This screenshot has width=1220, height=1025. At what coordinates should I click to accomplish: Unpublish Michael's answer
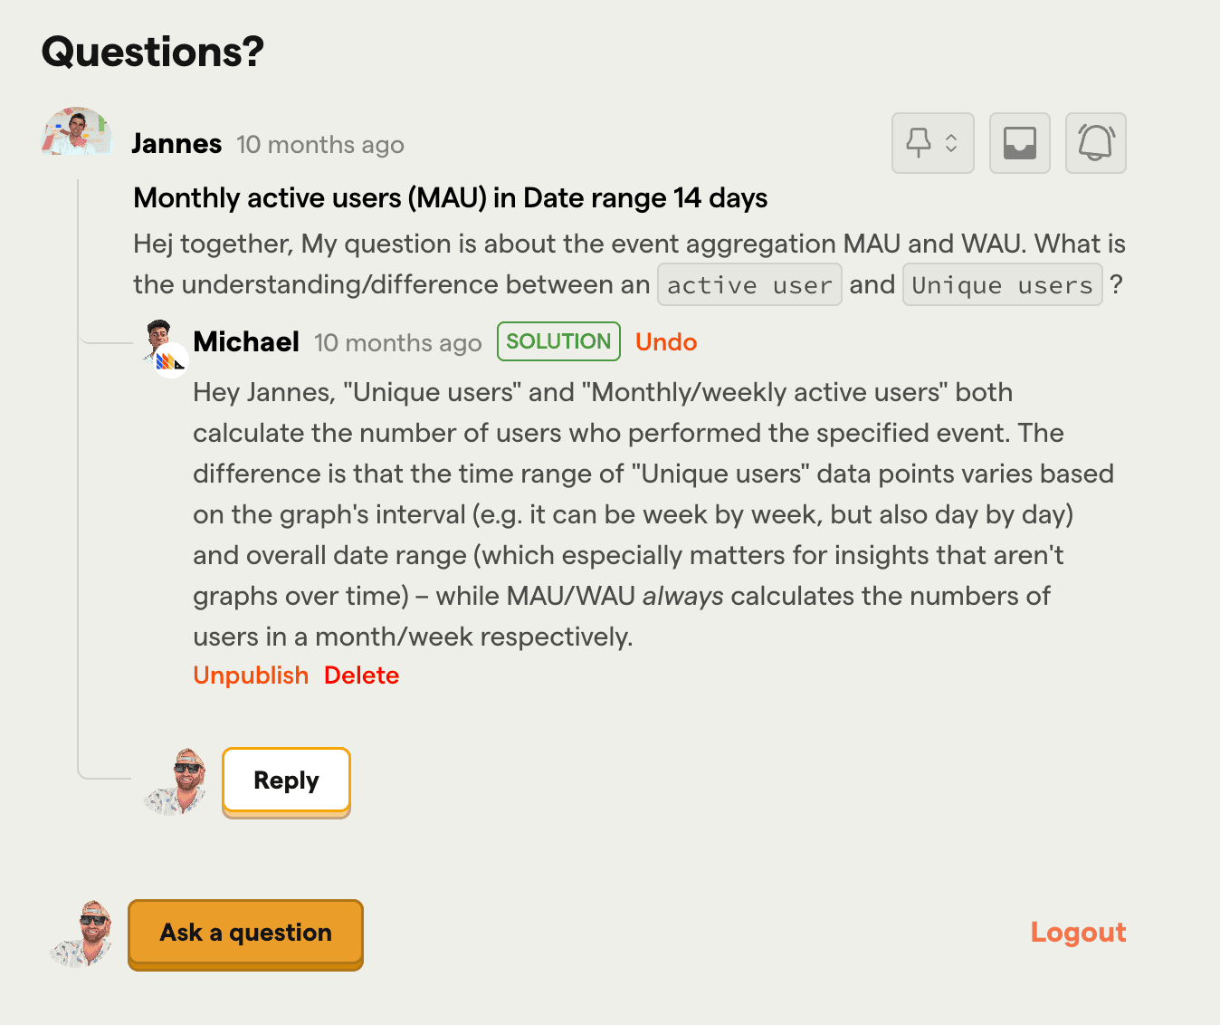tap(251, 675)
